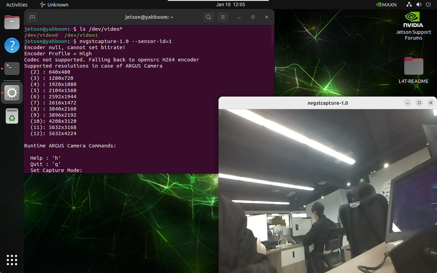This screenshot has height=273, width=437.
Task: Open Settings gear in dock
Action: pos(12,93)
